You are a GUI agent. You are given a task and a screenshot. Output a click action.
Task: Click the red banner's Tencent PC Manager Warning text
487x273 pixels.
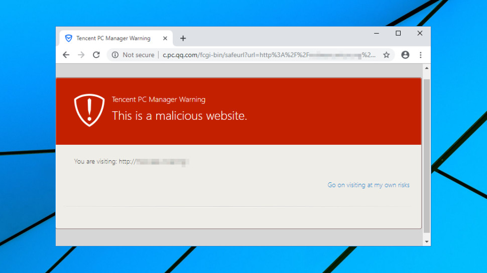pyautogui.click(x=158, y=100)
